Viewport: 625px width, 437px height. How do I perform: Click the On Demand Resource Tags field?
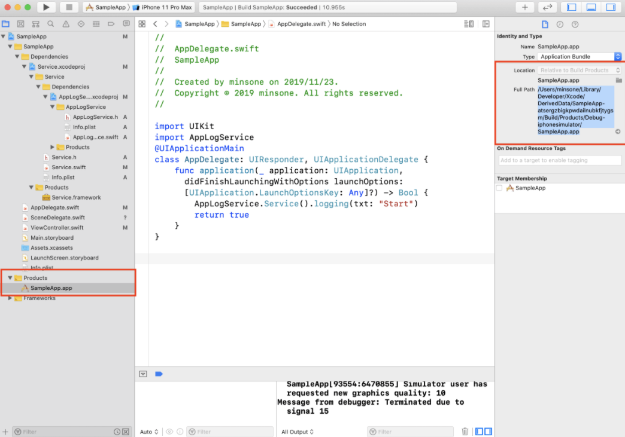560,160
